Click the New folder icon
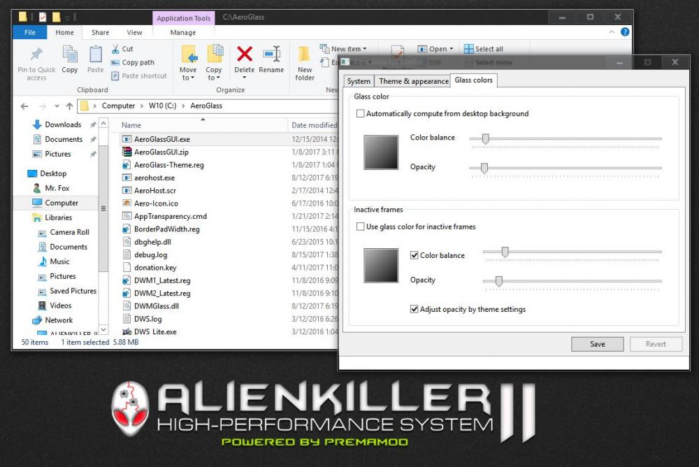The width and height of the screenshot is (699, 467). coord(305,54)
